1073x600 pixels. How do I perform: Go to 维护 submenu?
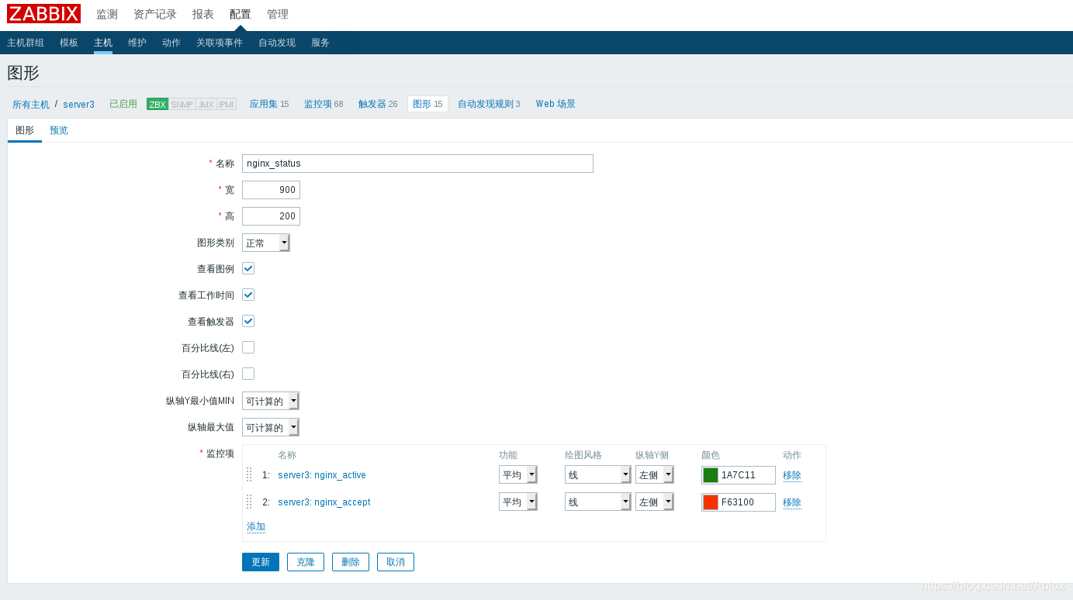pyautogui.click(x=137, y=43)
